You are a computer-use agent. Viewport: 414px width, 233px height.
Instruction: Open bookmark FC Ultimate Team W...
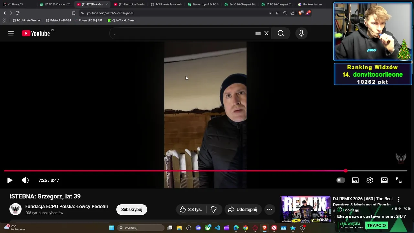[27, 20]
